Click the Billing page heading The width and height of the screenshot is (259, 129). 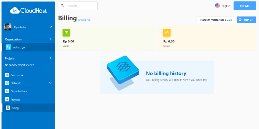tap(67, 18)
